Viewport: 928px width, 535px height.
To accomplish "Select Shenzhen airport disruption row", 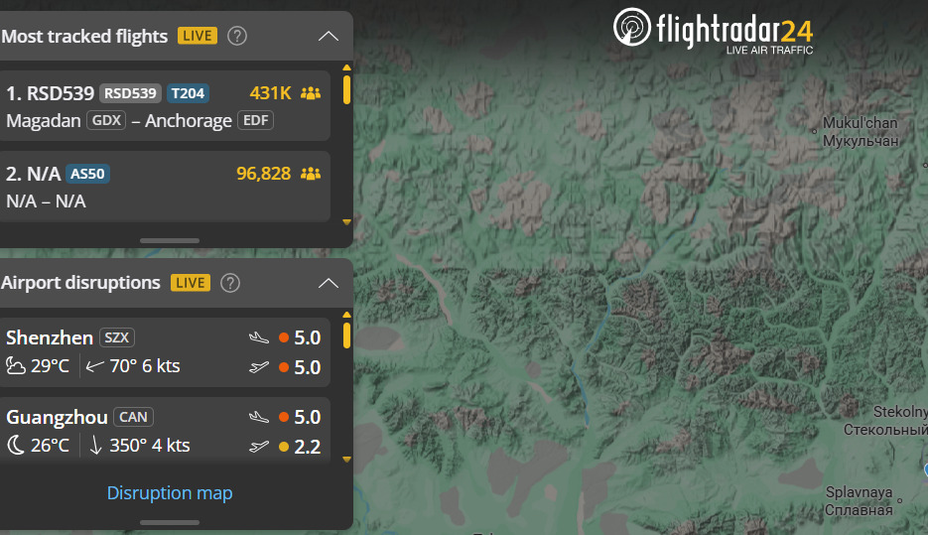I will pos(165,352).
